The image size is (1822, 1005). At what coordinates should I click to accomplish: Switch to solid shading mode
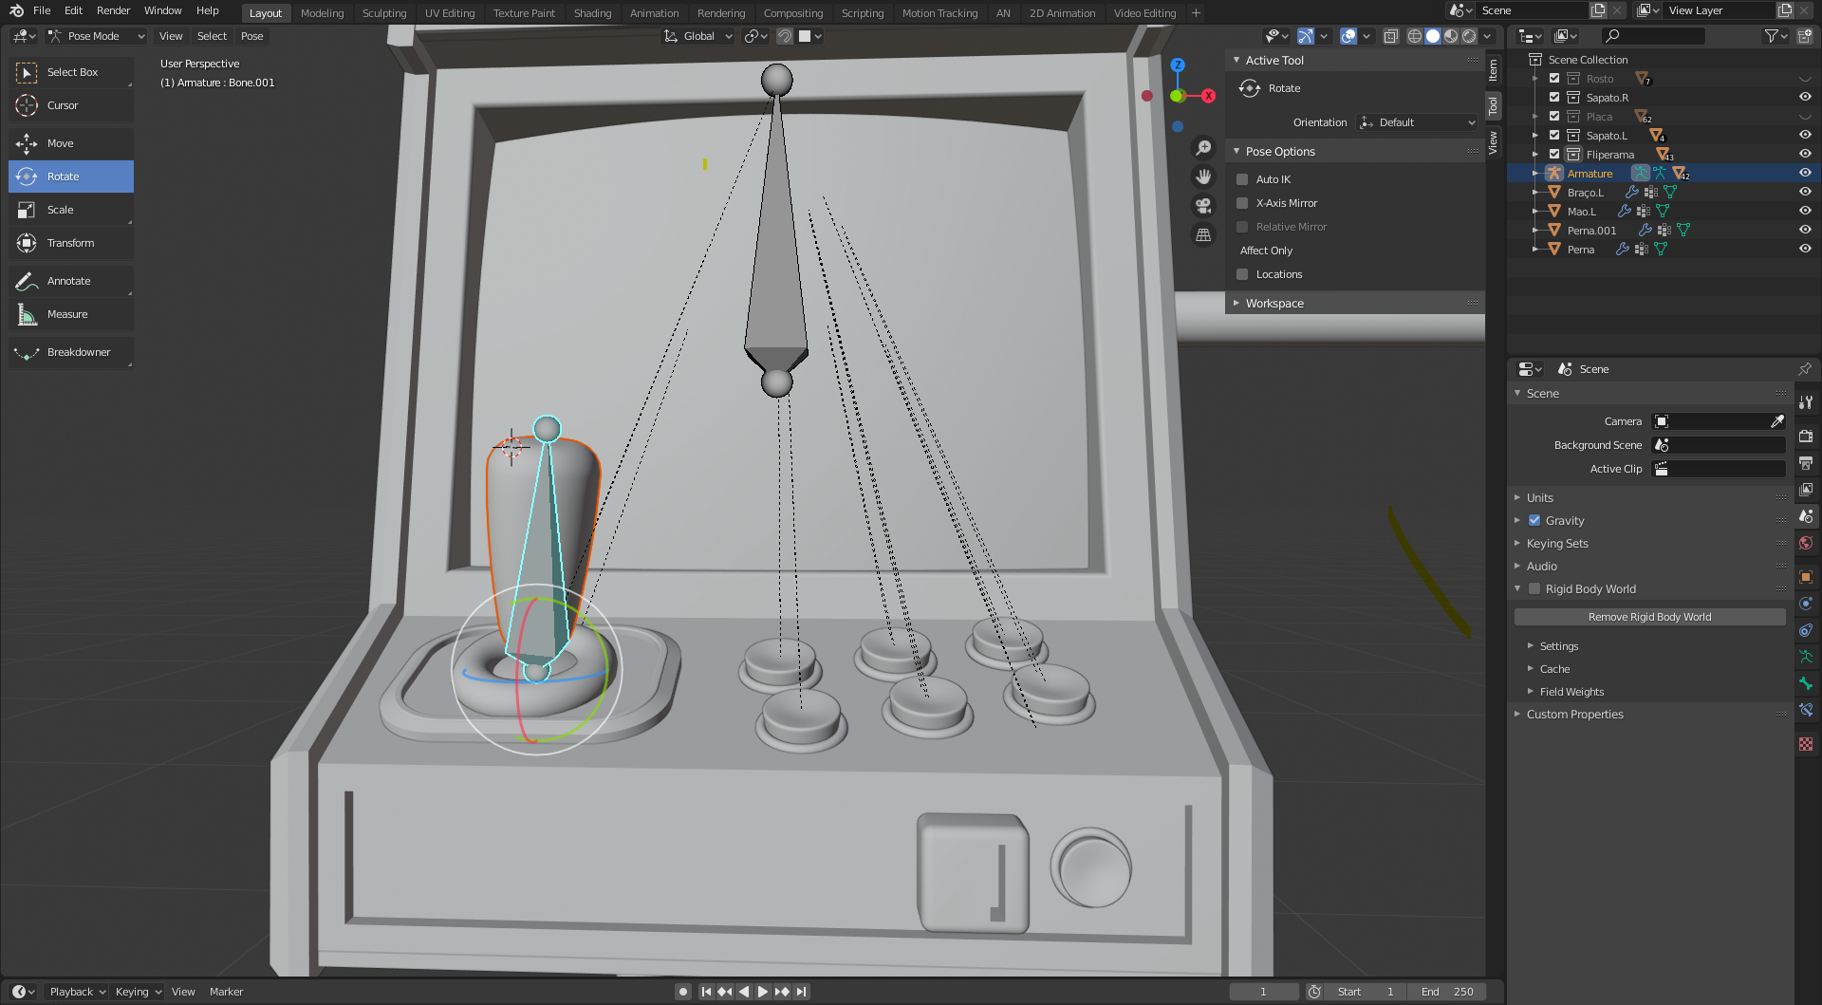(x=1433, y=36)
